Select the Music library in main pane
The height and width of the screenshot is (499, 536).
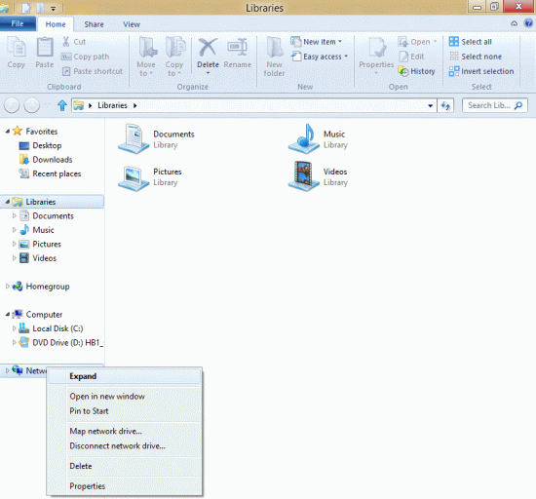[x=318, y=138]
